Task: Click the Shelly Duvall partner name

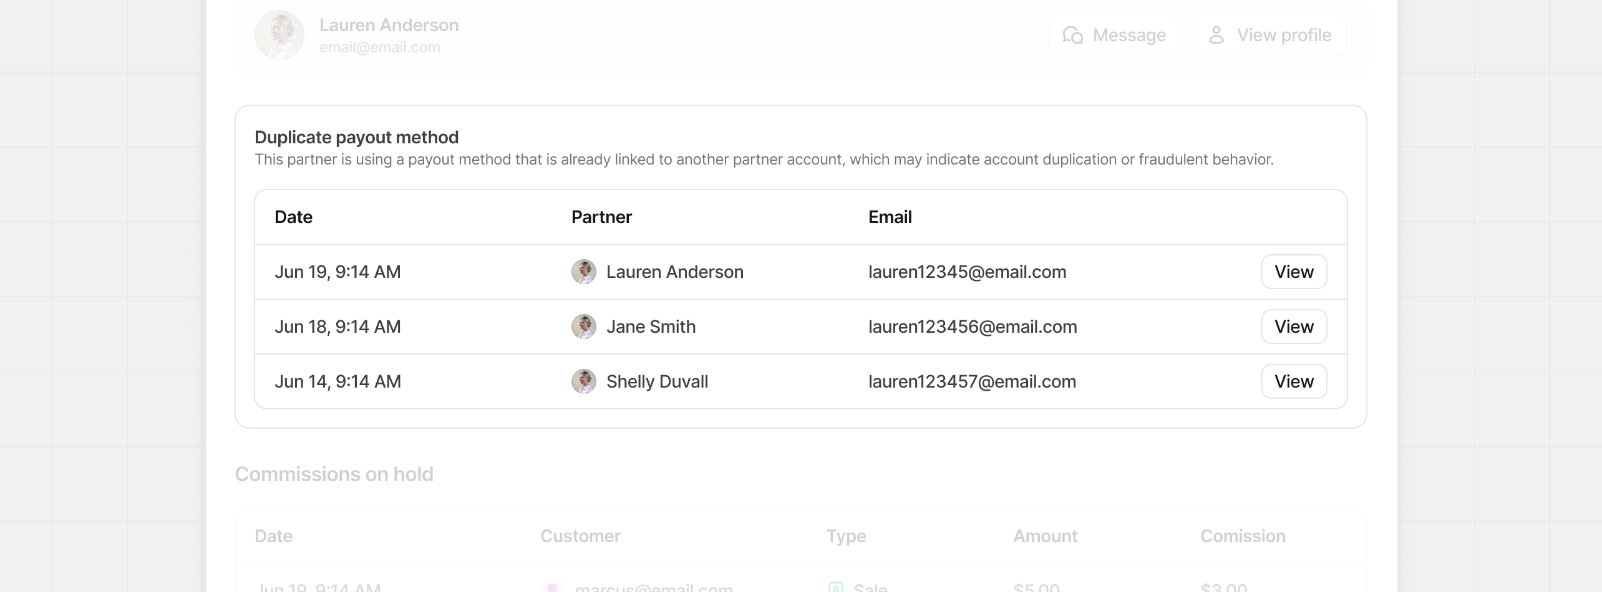Action: (x=657, y=381)
